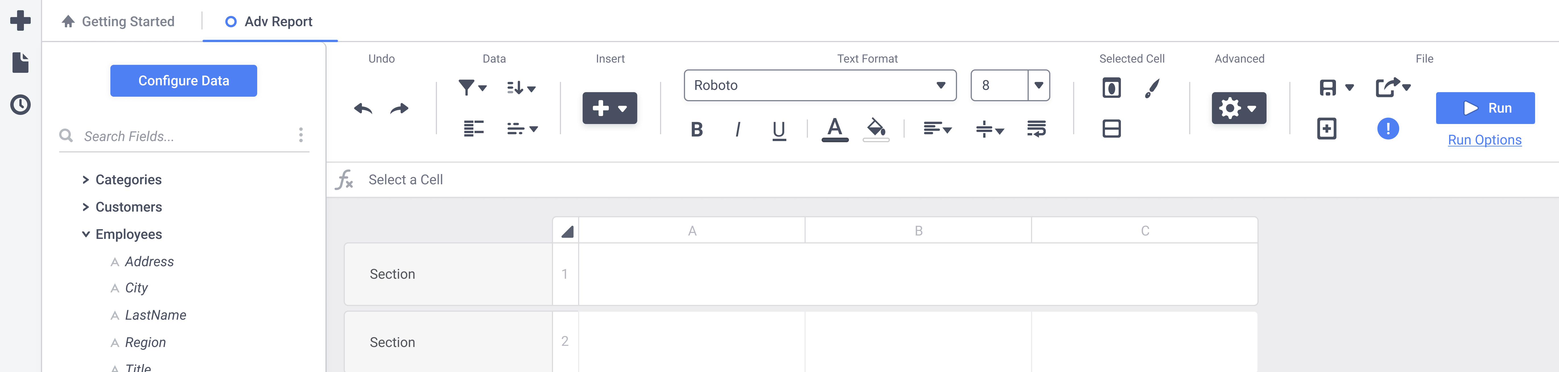
Task: Collapse the Employees field group
Action: coord(85,234)
